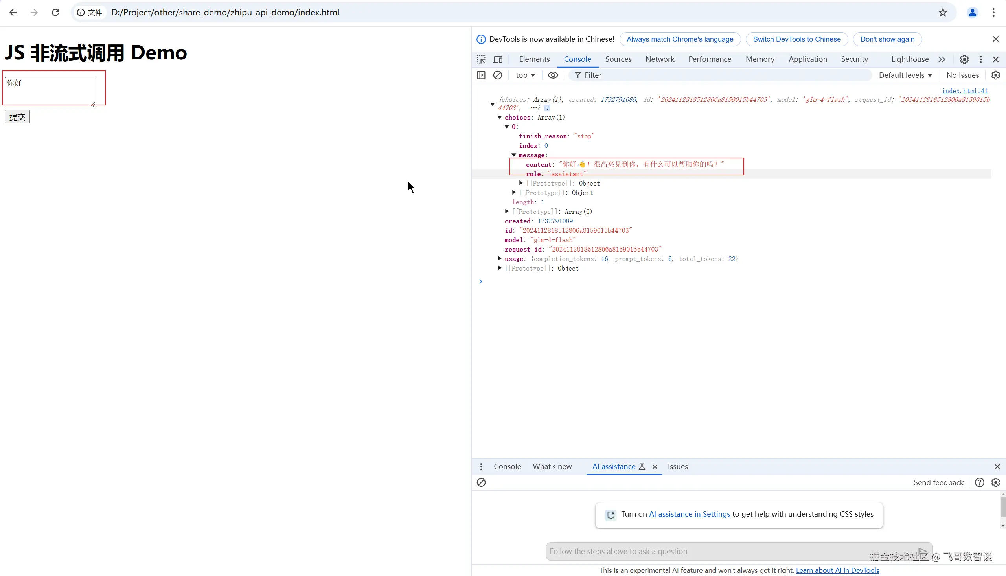Open DevTools settings gear icon
The height and width of the screenshot is (576, 1006).
964,59
